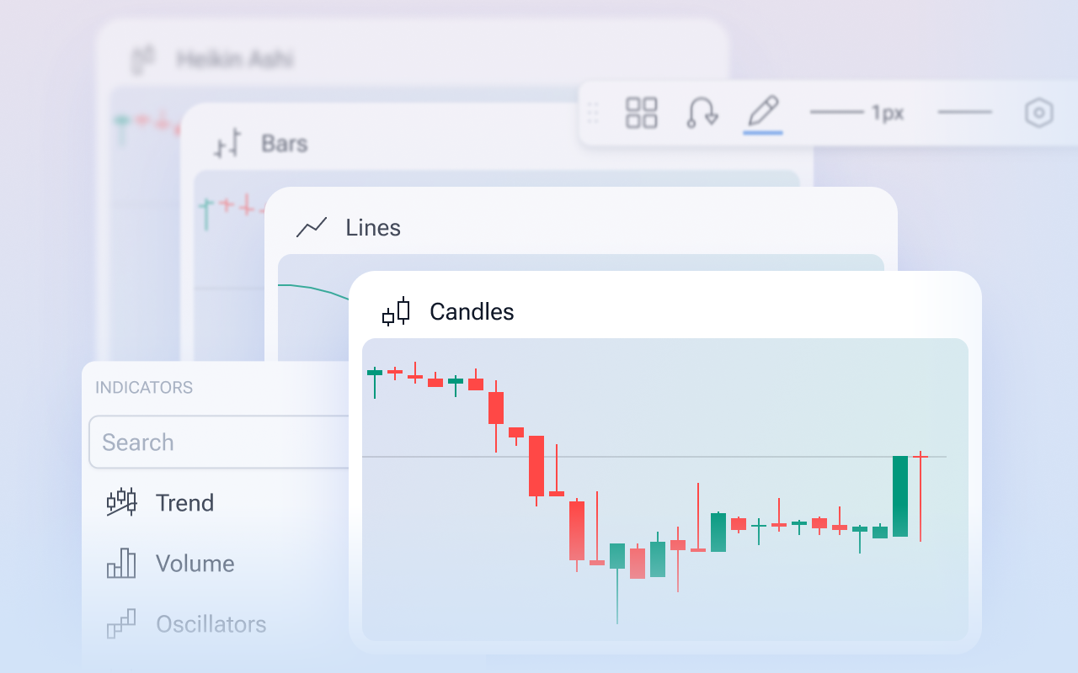Click the grid layout icon in toolbar

tap(642, 113)
